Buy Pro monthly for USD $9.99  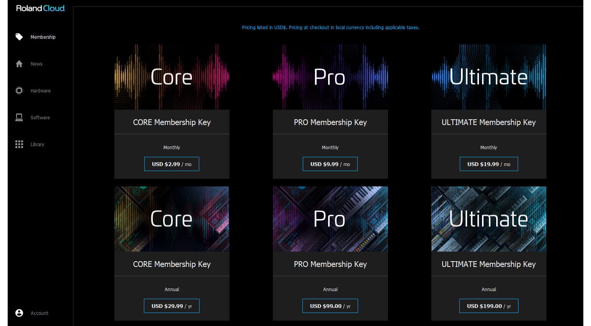click(x=330, y=164)
